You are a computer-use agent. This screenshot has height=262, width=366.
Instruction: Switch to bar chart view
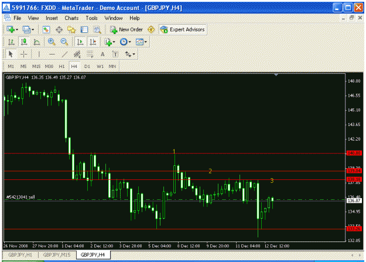click(x=11, y=42)
